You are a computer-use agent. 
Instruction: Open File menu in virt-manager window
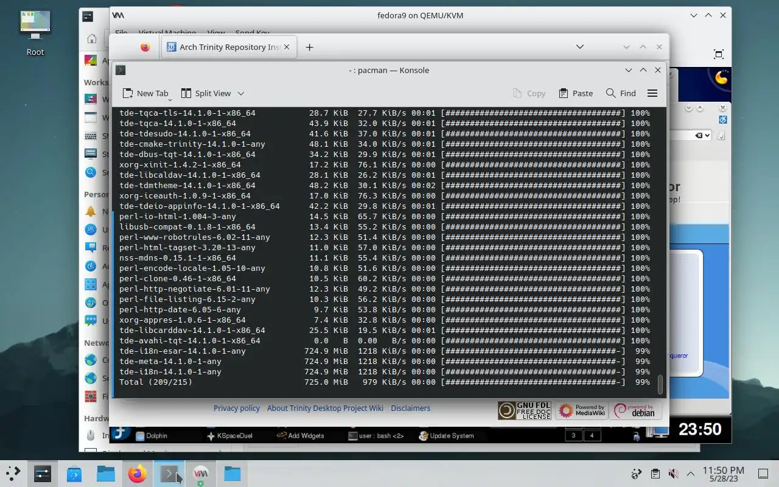(x=121, y=33)
